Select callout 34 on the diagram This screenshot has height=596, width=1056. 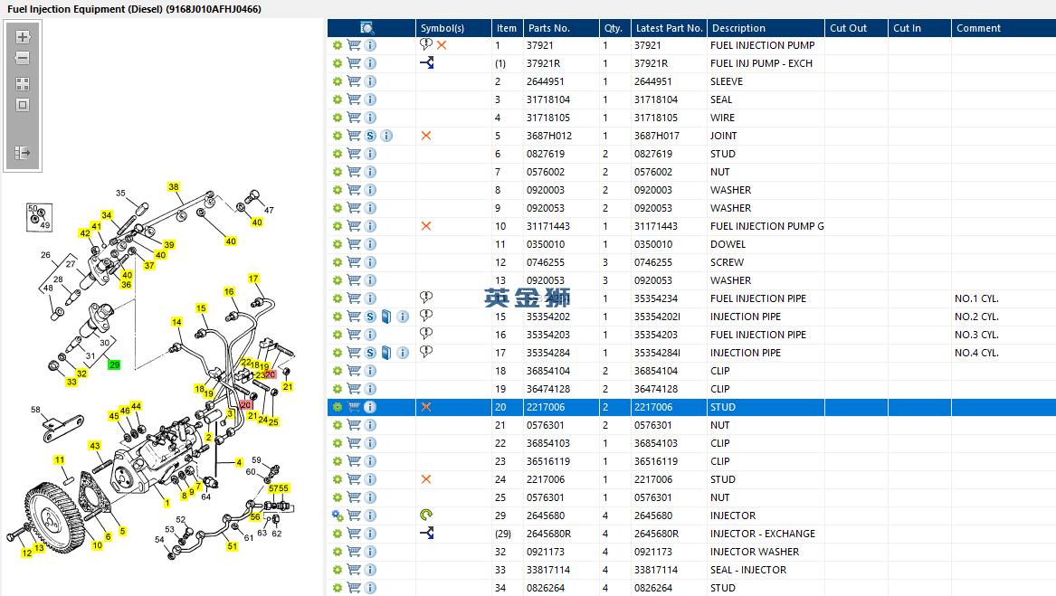coord(107,215)
